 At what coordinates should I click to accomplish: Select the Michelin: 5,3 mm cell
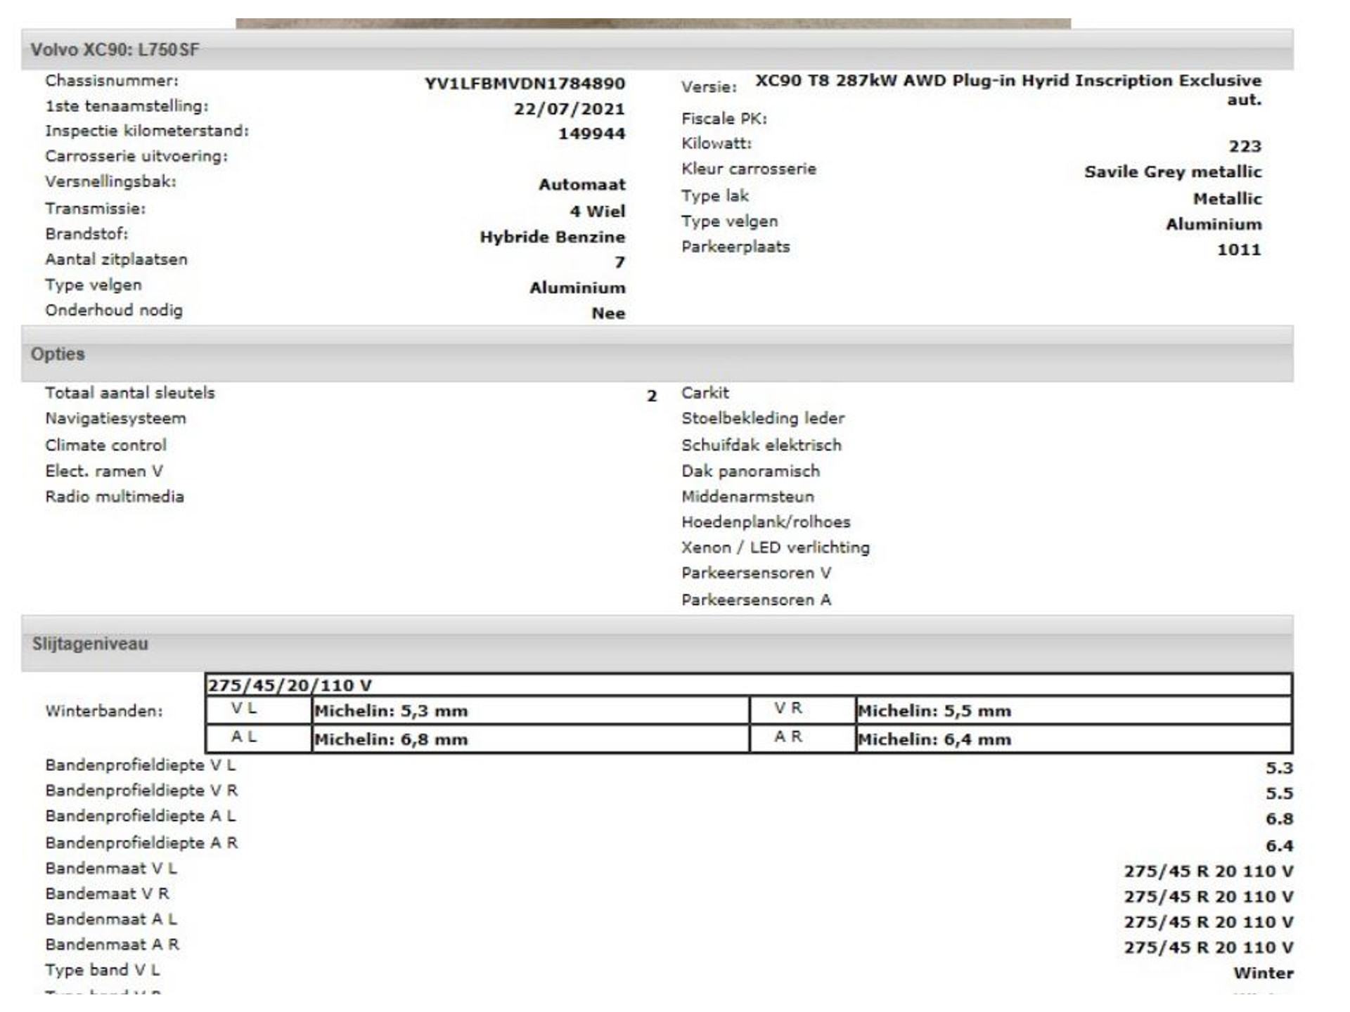pos(531,711)
